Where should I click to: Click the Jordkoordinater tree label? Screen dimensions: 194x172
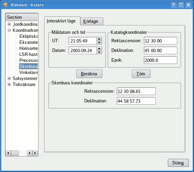tap(25, 24)
